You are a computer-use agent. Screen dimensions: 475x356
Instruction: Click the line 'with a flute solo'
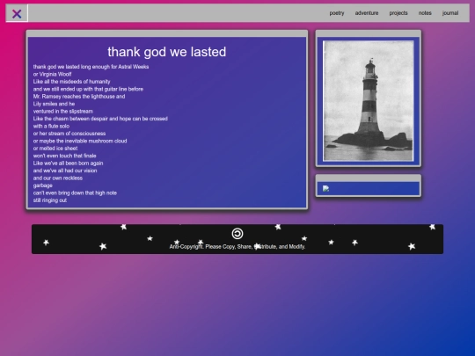[x=51, y=127]
